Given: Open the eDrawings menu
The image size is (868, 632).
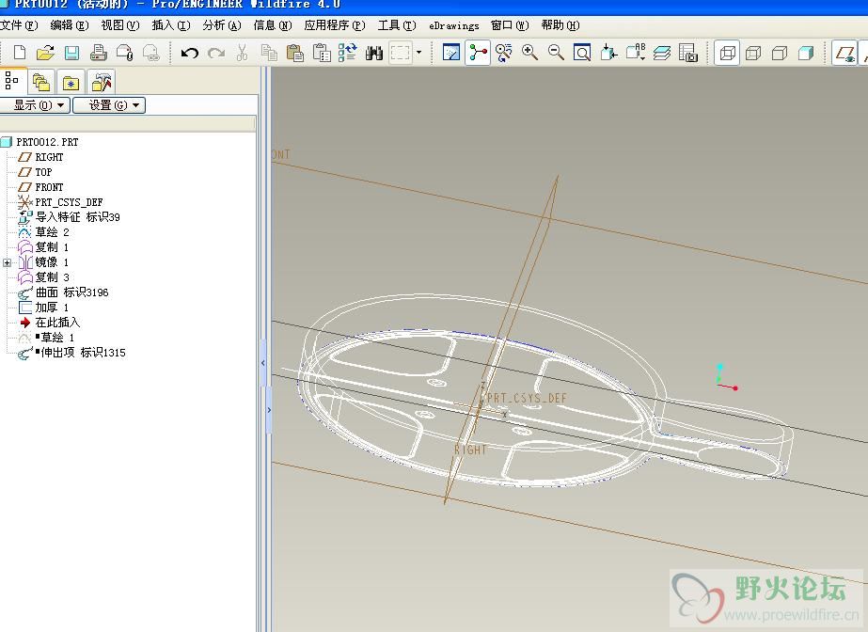Looking at the screenshot, I should (x=454, y=25).
